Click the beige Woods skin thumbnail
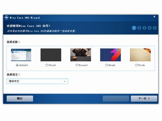 (x=140, y=55)
